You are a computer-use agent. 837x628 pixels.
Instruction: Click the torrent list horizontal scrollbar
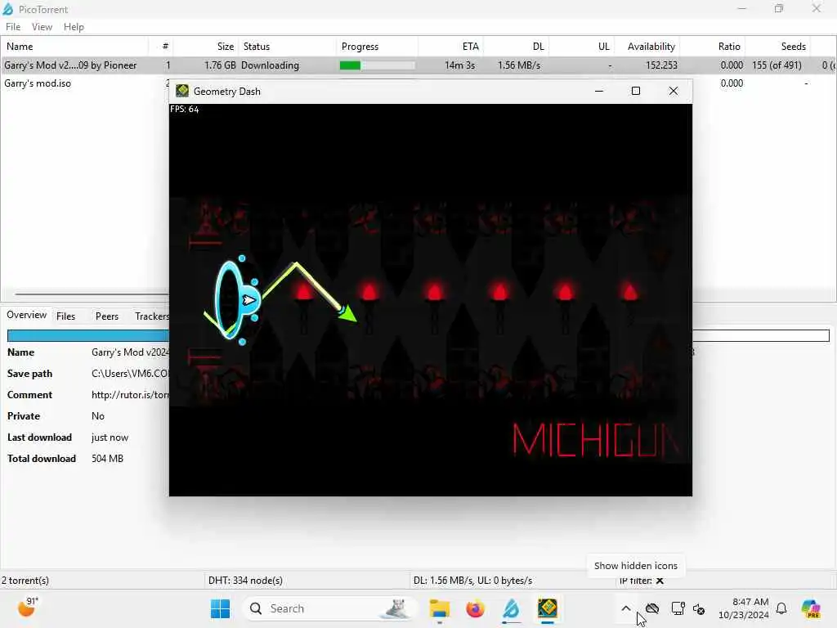[91, 294]
